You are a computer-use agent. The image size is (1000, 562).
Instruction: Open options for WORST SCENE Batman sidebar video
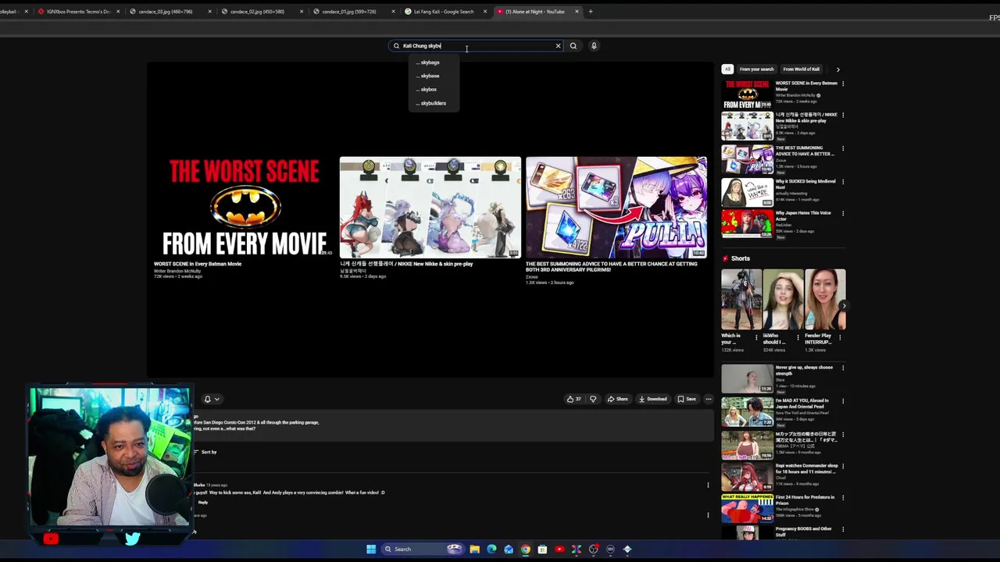coord(842,84)
